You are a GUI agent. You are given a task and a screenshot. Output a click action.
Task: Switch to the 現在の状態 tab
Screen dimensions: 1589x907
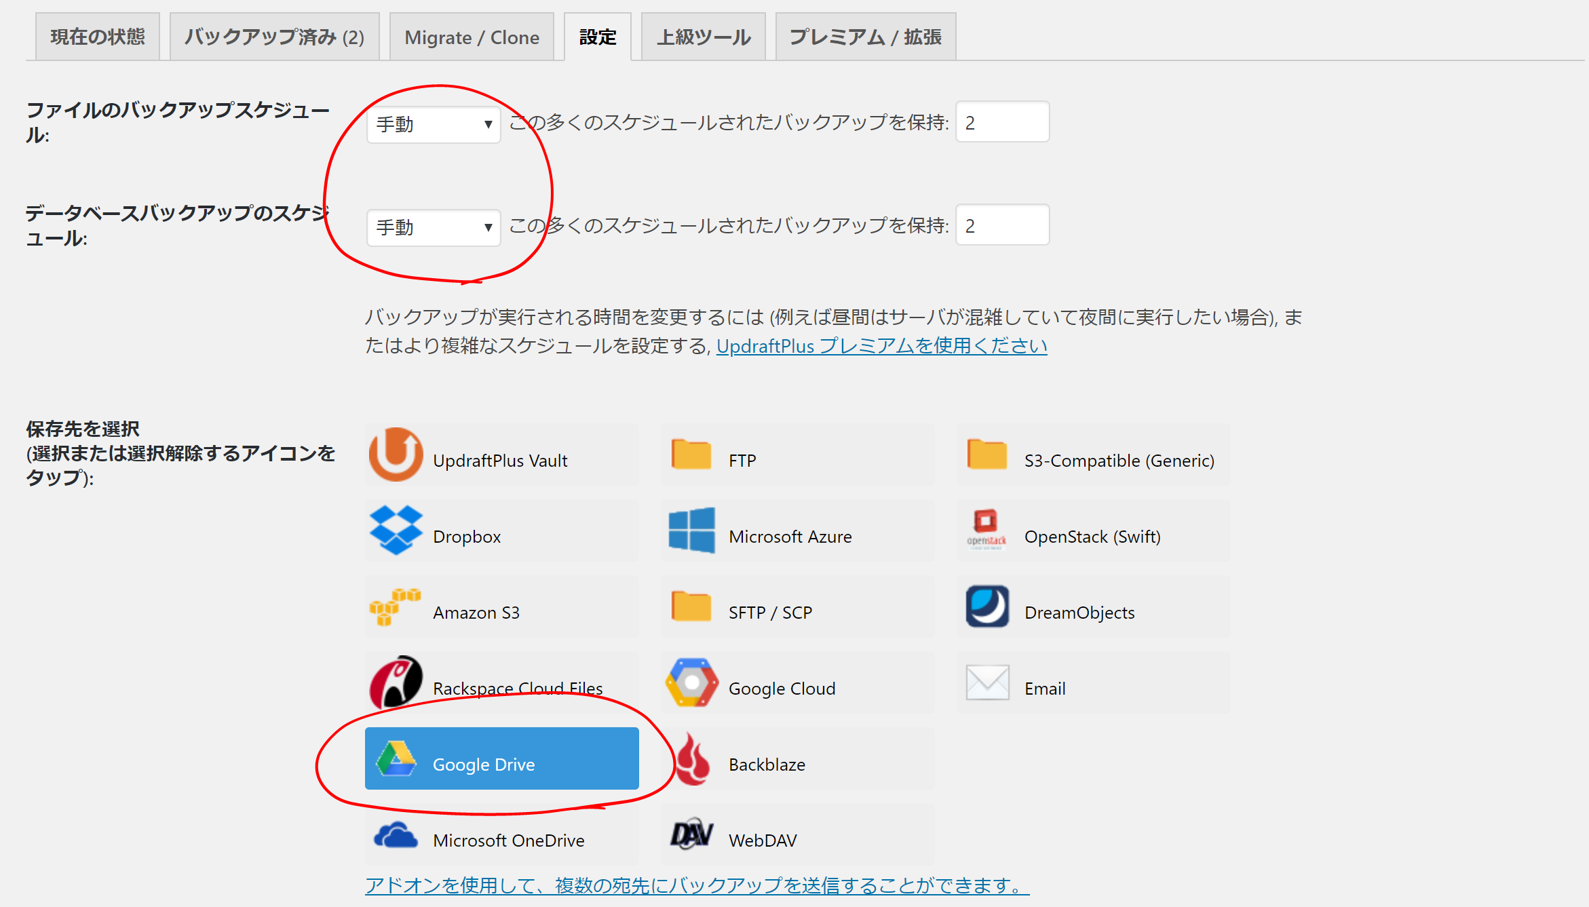coord(98,37)
